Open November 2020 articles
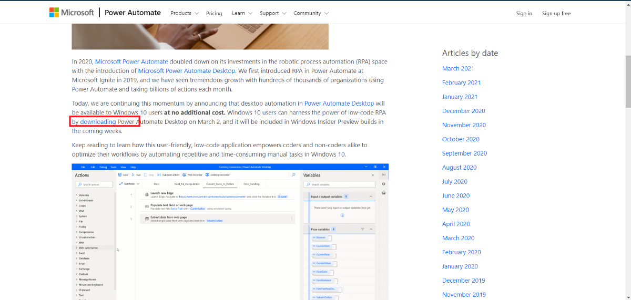This screenshot has width=631, height=300. (x=464, y=125)
